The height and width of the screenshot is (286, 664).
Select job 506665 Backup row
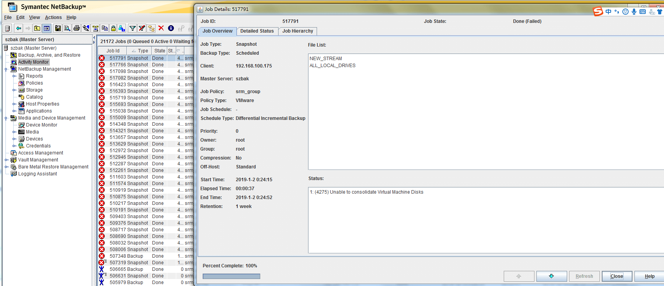[x=146, y=269]
